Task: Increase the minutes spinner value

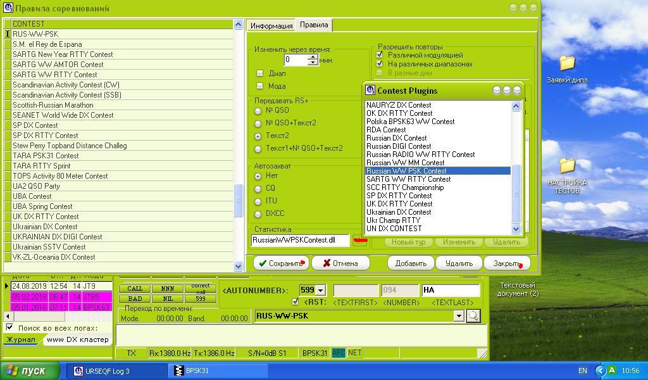Action: [x=313, y=57]
